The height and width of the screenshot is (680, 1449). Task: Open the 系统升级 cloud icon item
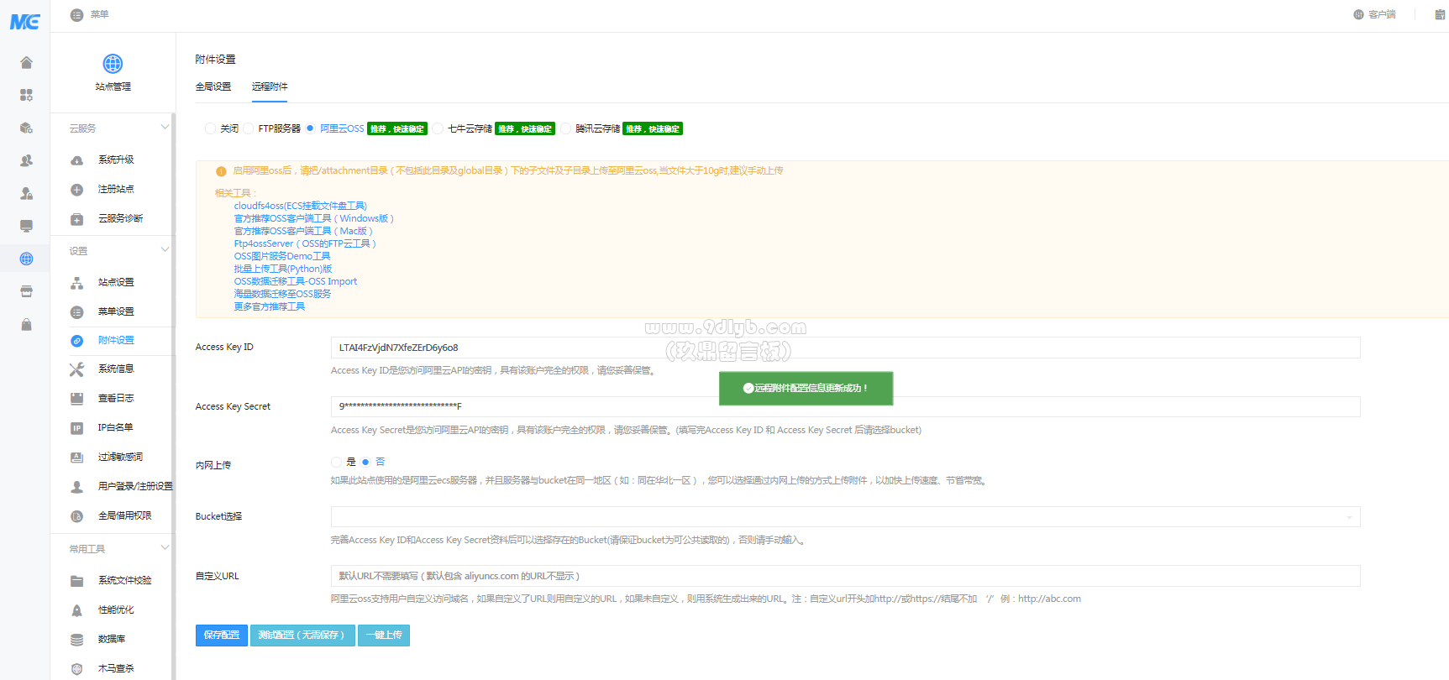click(76, 160)
